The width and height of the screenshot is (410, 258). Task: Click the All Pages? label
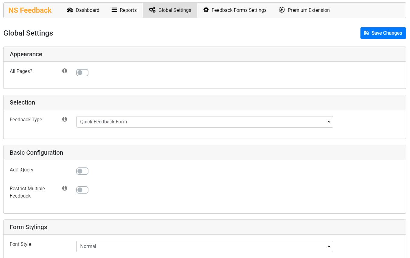(x=21, y=71)
